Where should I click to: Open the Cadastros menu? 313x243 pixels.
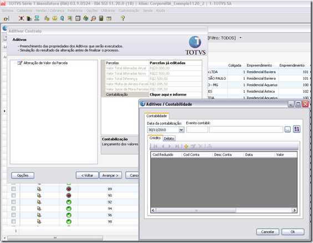24,11
